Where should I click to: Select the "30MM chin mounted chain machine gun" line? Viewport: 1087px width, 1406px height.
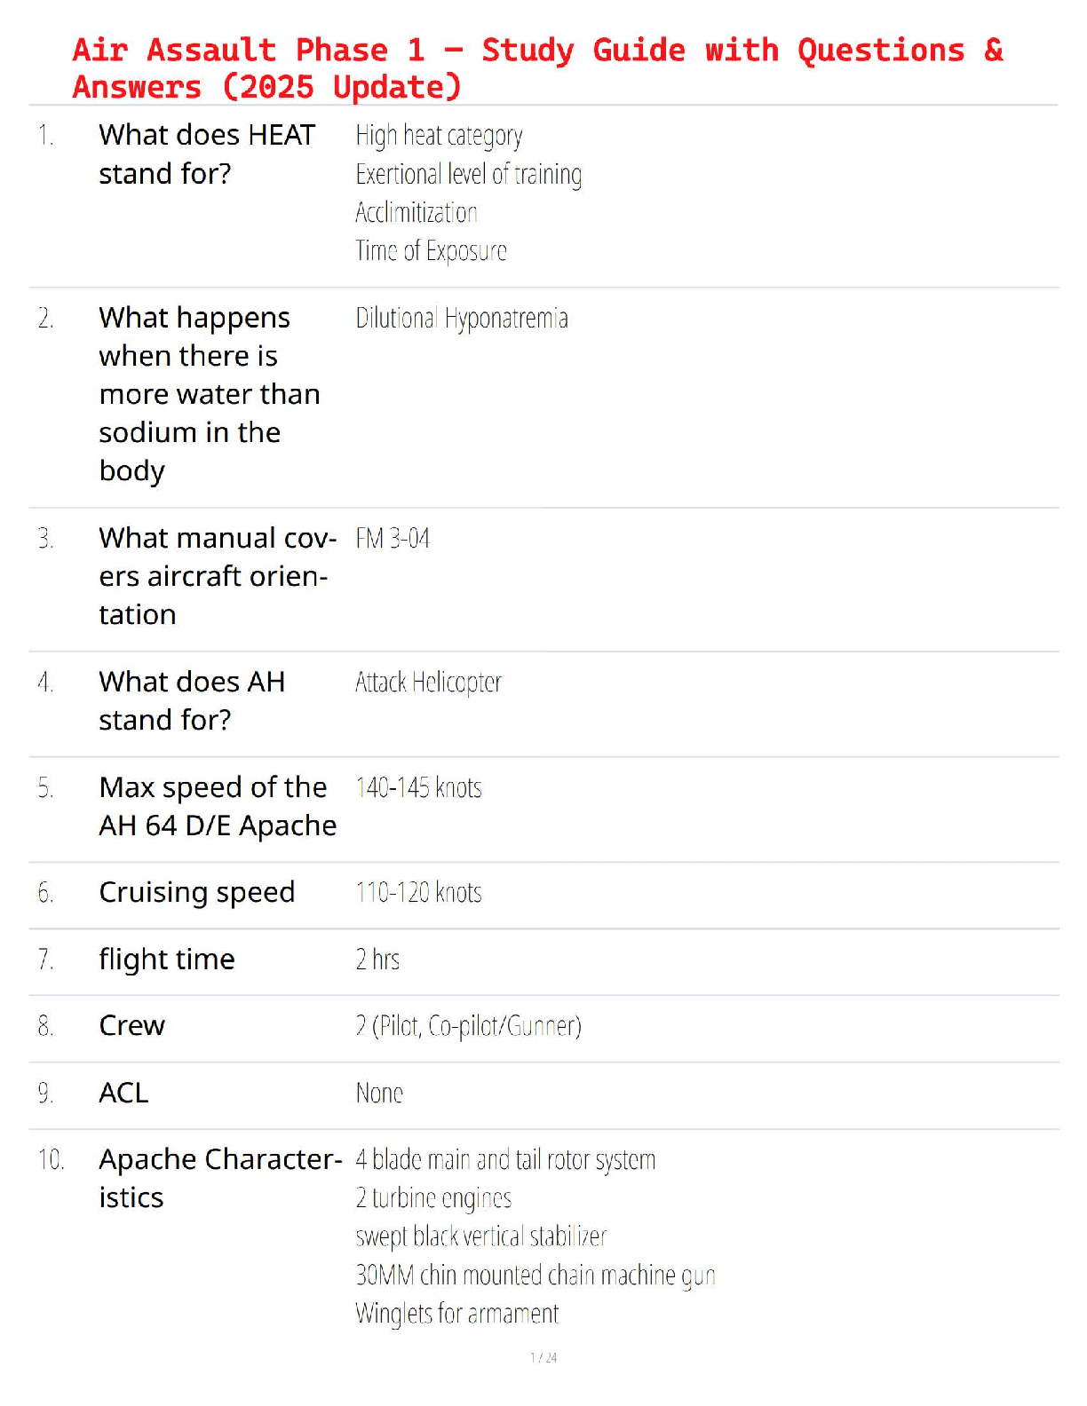(x=535, y=1276)
